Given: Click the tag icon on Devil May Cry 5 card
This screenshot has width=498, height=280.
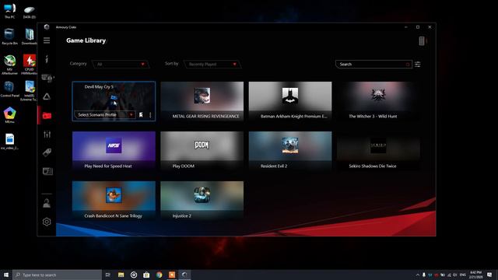Looking at the screenshot, I should (141, 115).
